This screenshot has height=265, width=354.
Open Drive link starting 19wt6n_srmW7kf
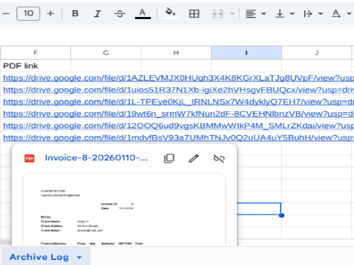click(x=178, y=114)
